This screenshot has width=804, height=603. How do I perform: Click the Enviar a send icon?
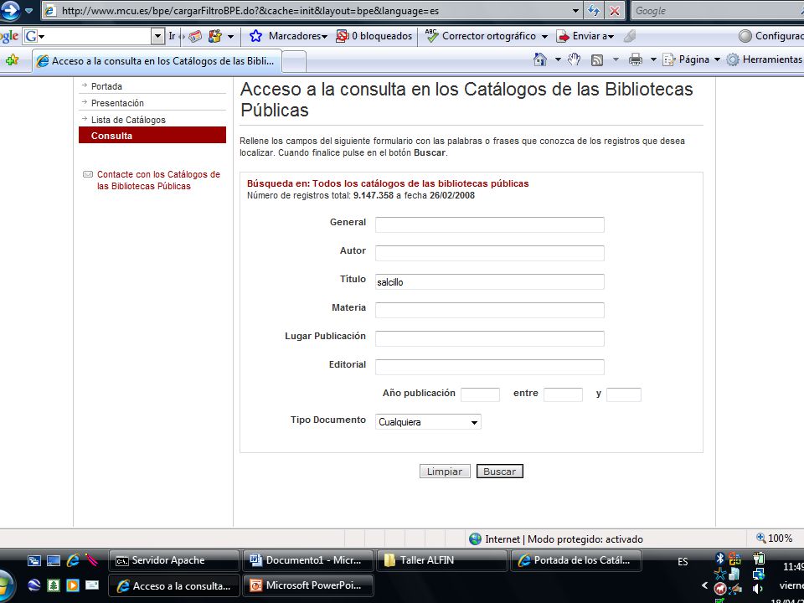[x=563, y=36]
